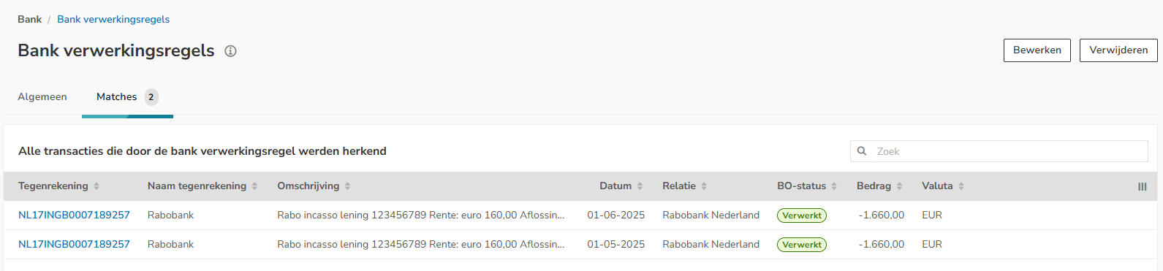Viewport: 1163px width, 271px height.
Task: Open the info icon beside Bank verwerkingsregels title
Action: pyautogui.click(x=230, y=51)
